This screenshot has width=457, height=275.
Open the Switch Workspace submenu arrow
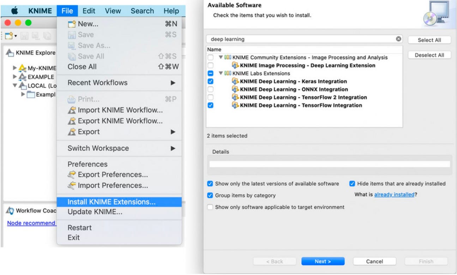click(x=173, y=148)
